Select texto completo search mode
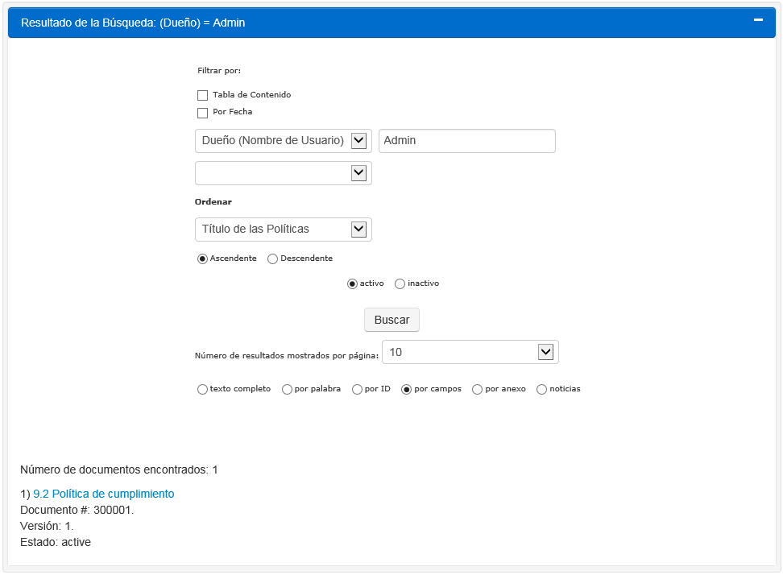 203,390
